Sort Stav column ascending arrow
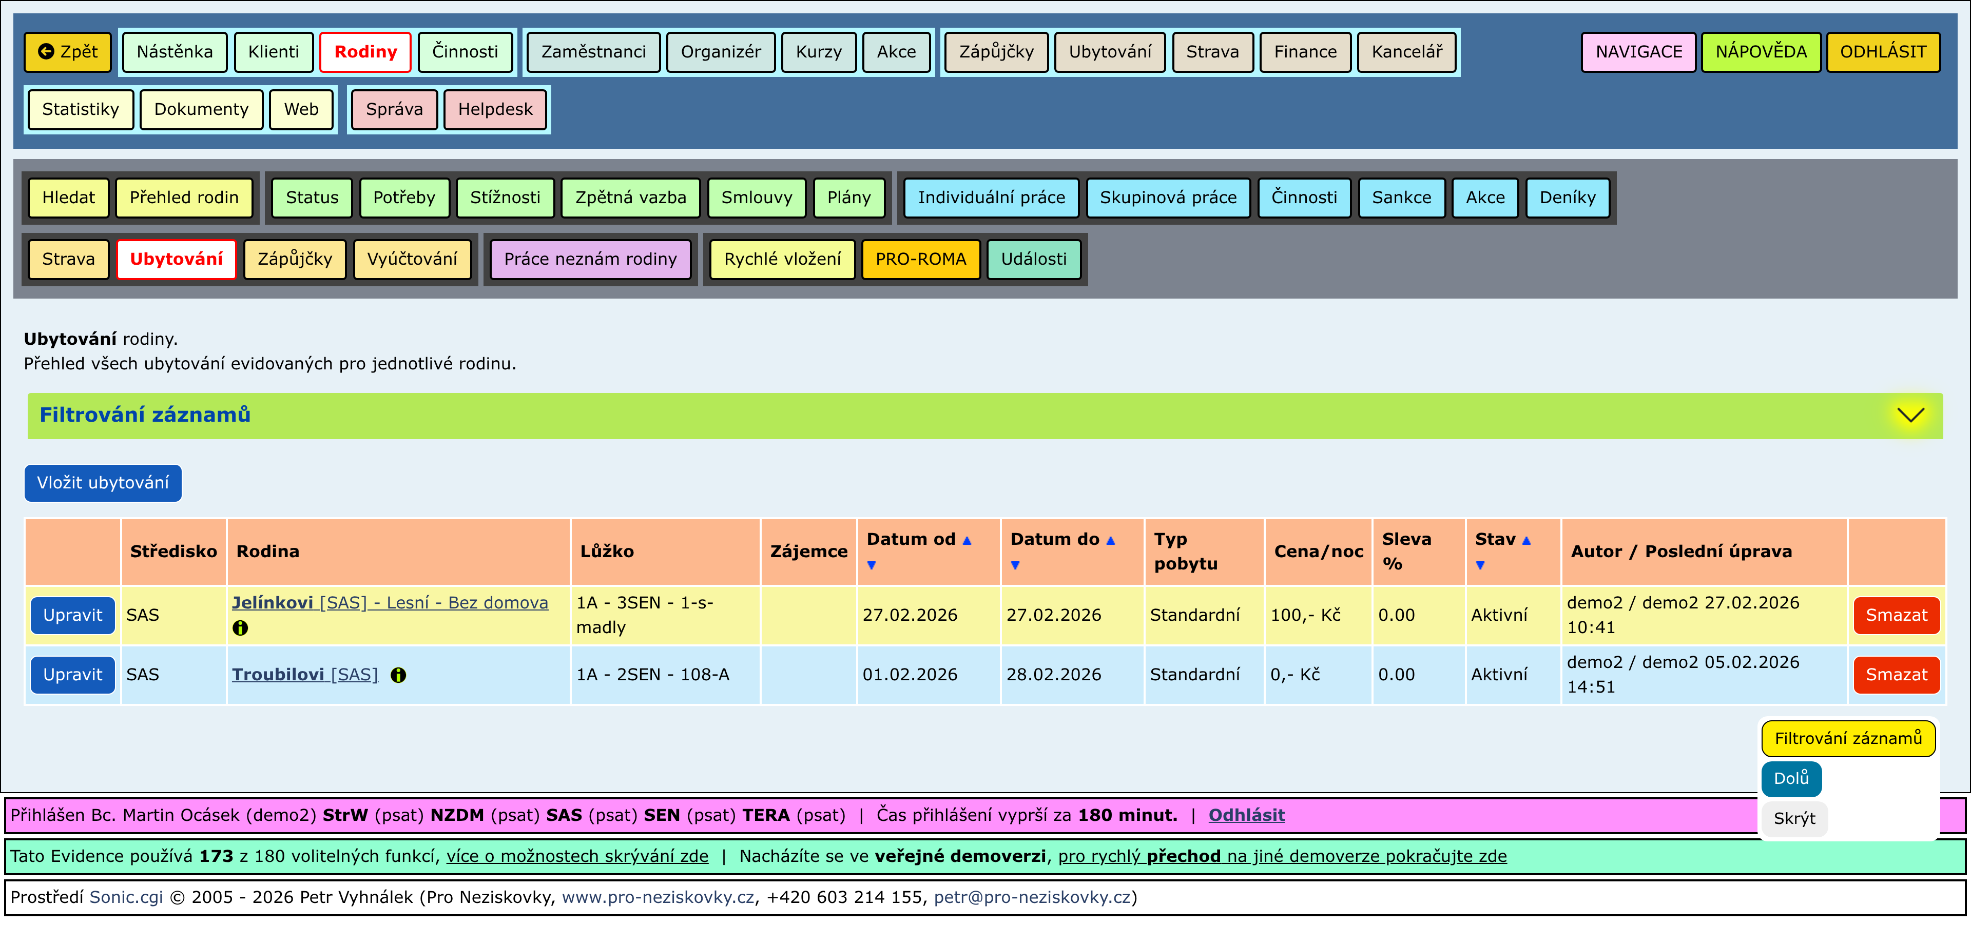Image resolution: width=1971 pixels, height=945 pixels. click(1526, 540)
